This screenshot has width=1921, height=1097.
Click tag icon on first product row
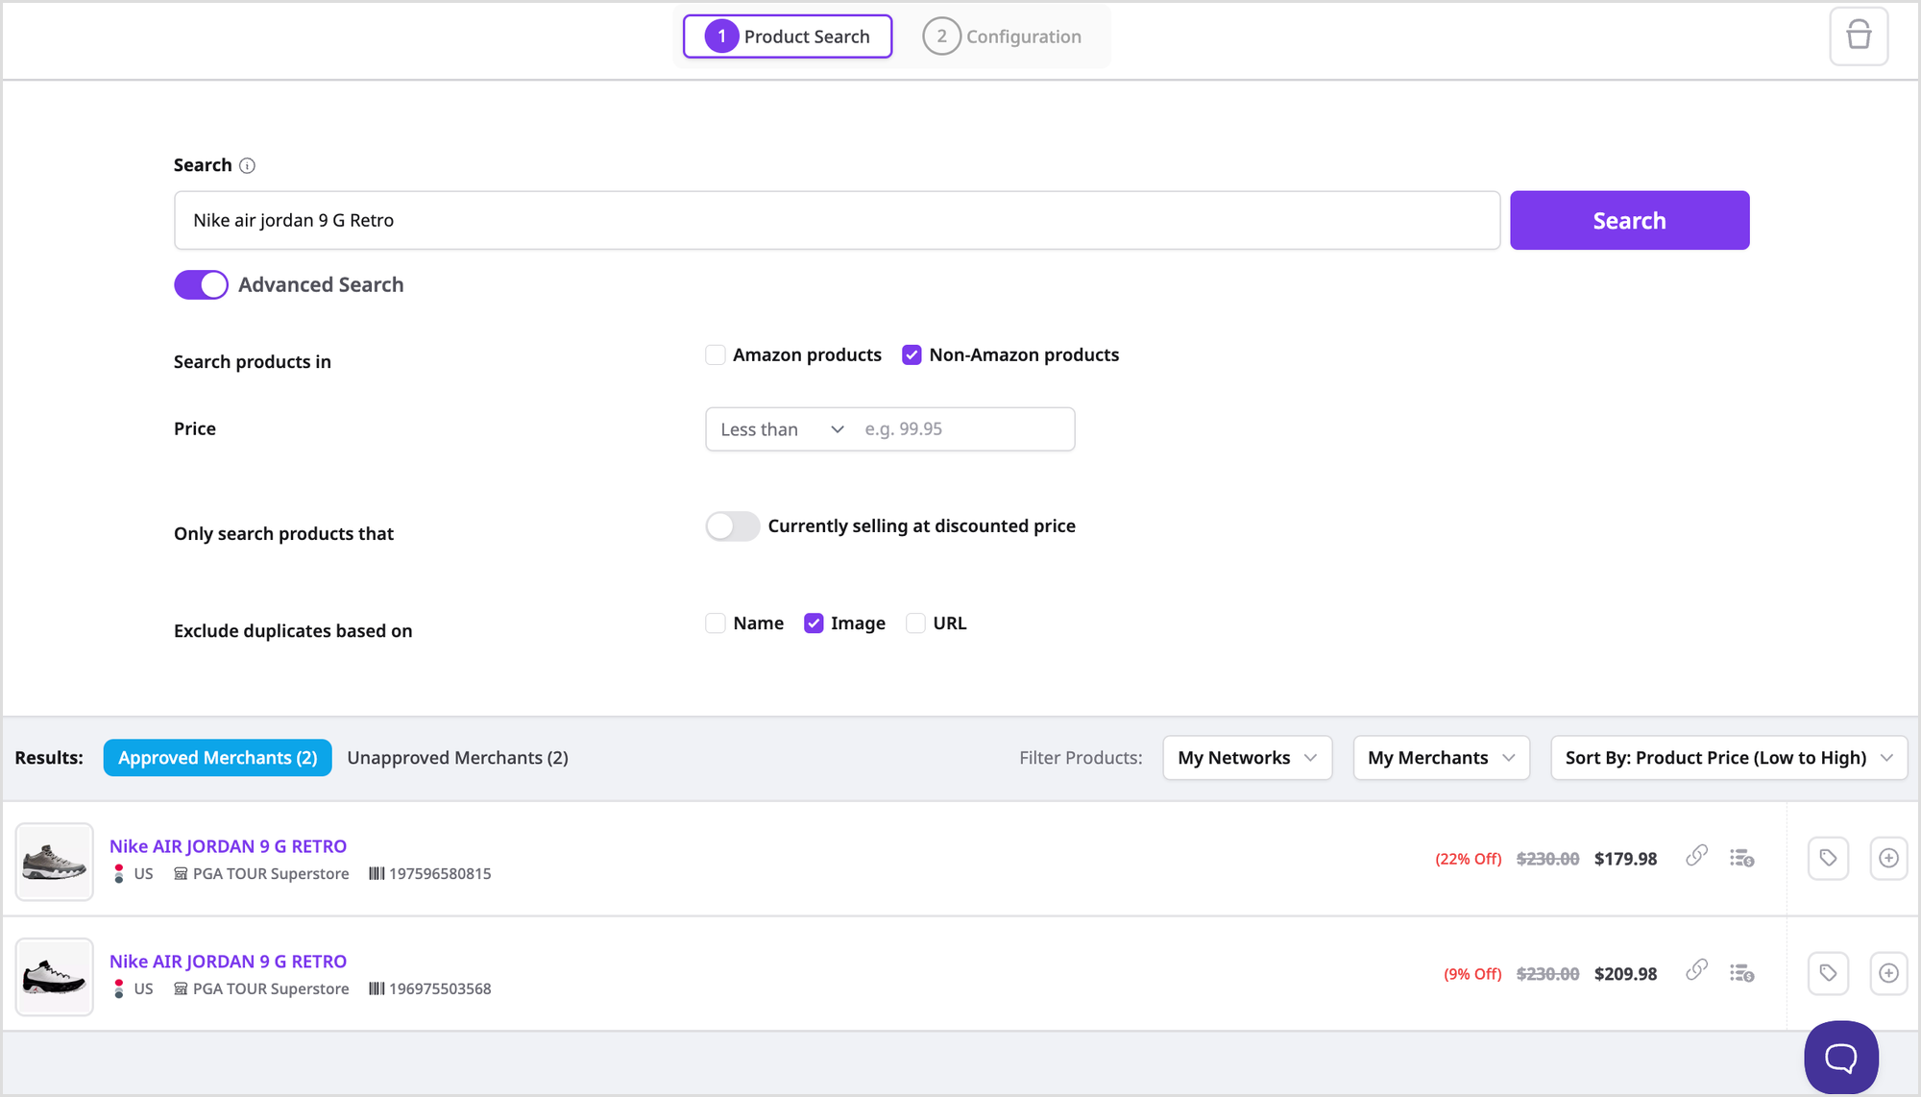1827,858
